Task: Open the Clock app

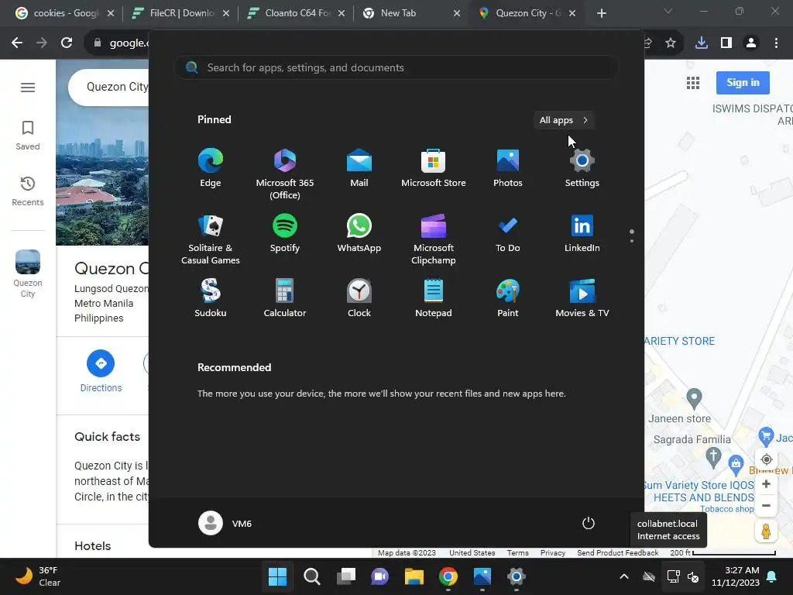Action: tap(359, 298)
